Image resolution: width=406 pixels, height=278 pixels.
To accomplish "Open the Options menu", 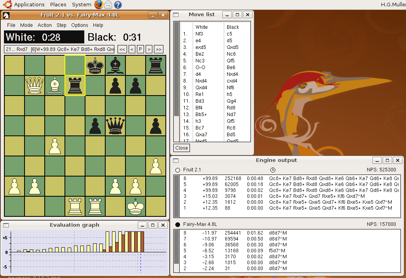I will coord(80,25).
